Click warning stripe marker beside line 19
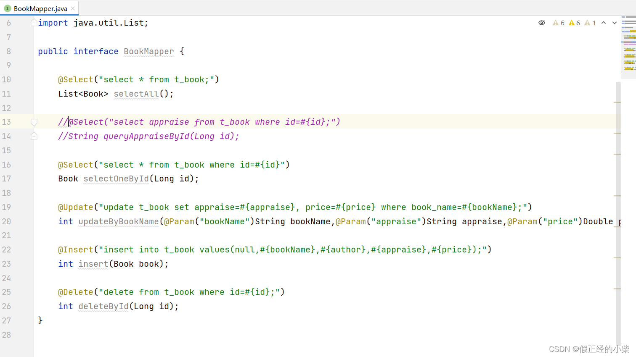The width and height of the screenshot is (636, 357). tap(617, 196)
